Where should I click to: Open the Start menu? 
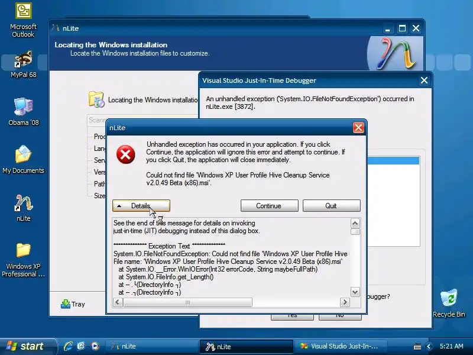28,346
